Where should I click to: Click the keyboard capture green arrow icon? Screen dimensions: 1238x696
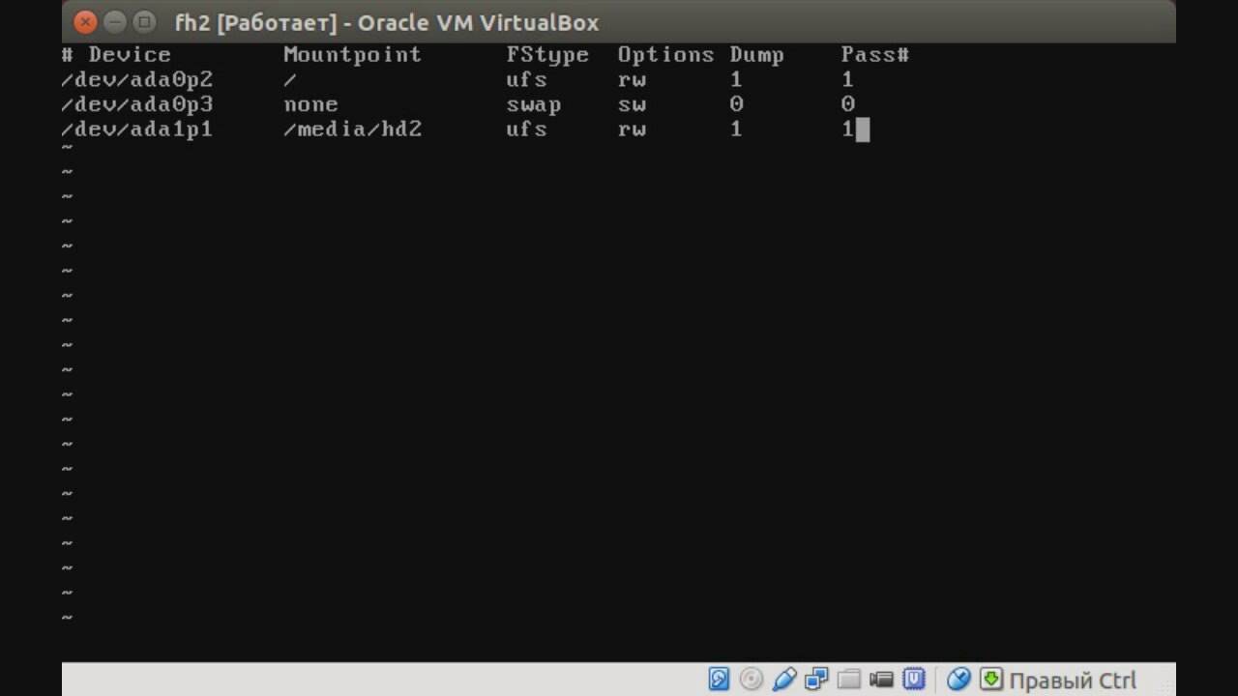991,680
